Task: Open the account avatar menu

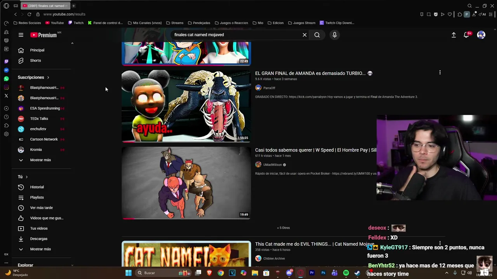Action: pyautogui.click(x=481, y=35)
